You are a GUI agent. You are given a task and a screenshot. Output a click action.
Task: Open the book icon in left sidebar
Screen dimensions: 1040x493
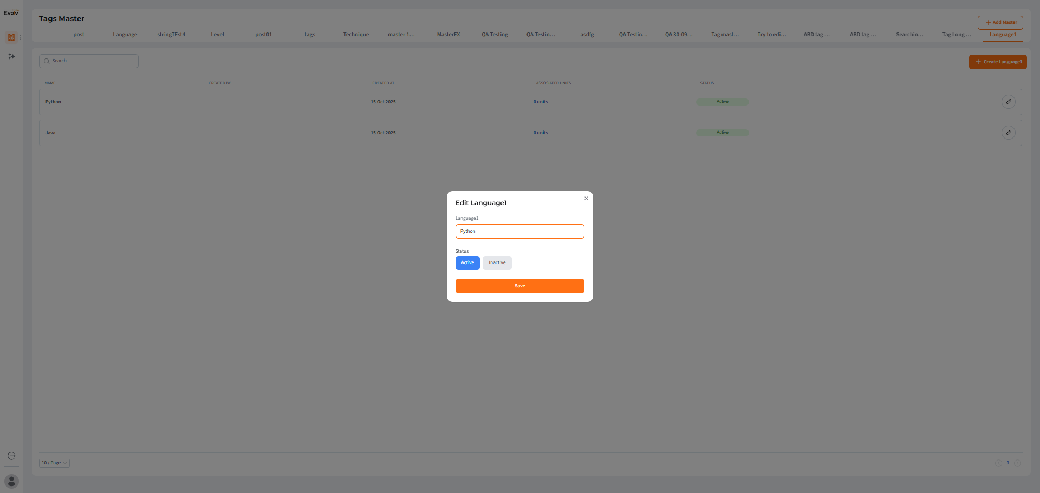[x=11, y=37]
